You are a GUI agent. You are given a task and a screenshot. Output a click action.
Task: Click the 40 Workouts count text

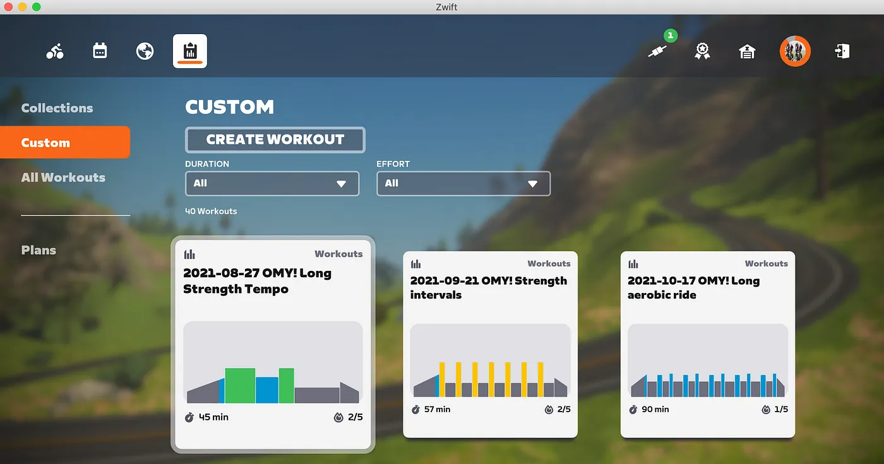211,211
